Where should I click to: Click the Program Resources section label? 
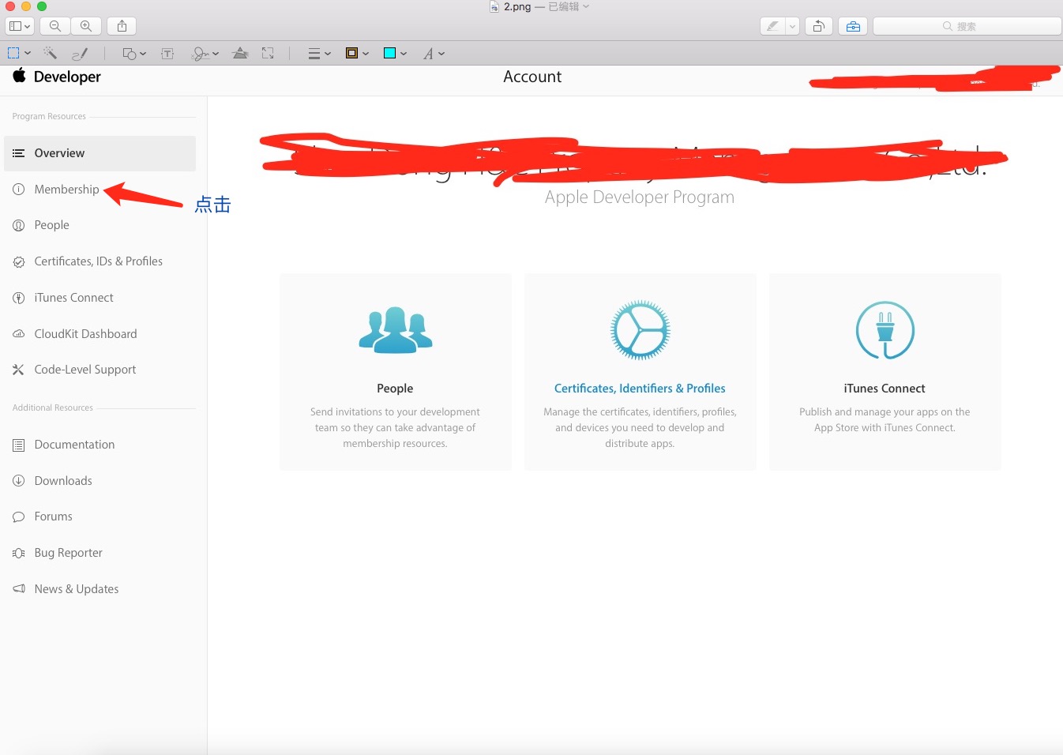pos(49,116)
